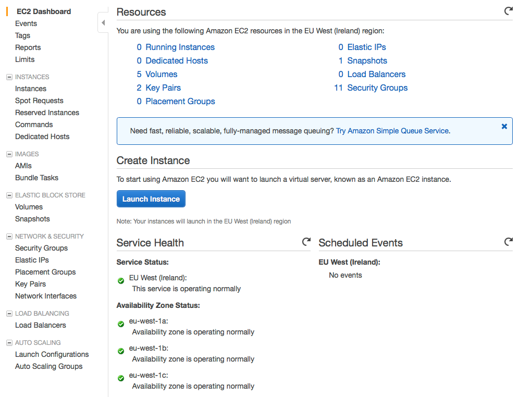Collapse the left navigation sidebar arrow
Viewport: 519px width, 397px height.
point(103,22)
